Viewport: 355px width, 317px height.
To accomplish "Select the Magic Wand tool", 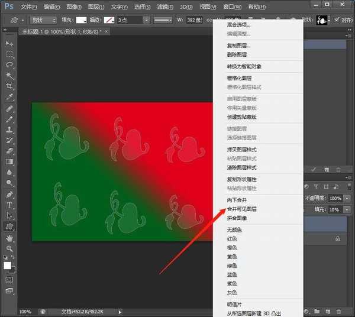I will point(9,76).
